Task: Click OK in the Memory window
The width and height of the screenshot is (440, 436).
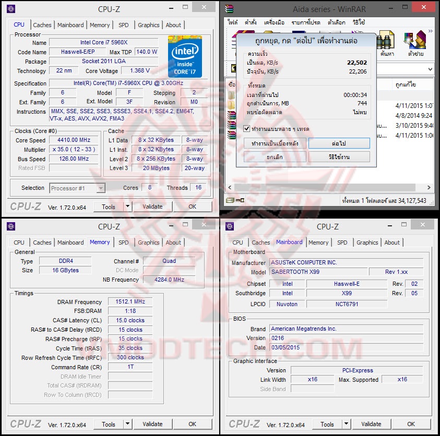Action: pos(192,424)
